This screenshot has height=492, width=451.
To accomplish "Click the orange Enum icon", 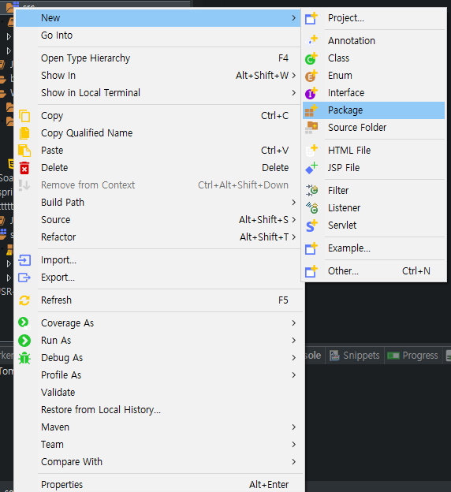I will (311, 76).
